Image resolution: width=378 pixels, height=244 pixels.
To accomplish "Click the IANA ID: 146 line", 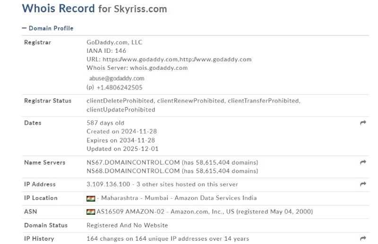I will point(106,51).
